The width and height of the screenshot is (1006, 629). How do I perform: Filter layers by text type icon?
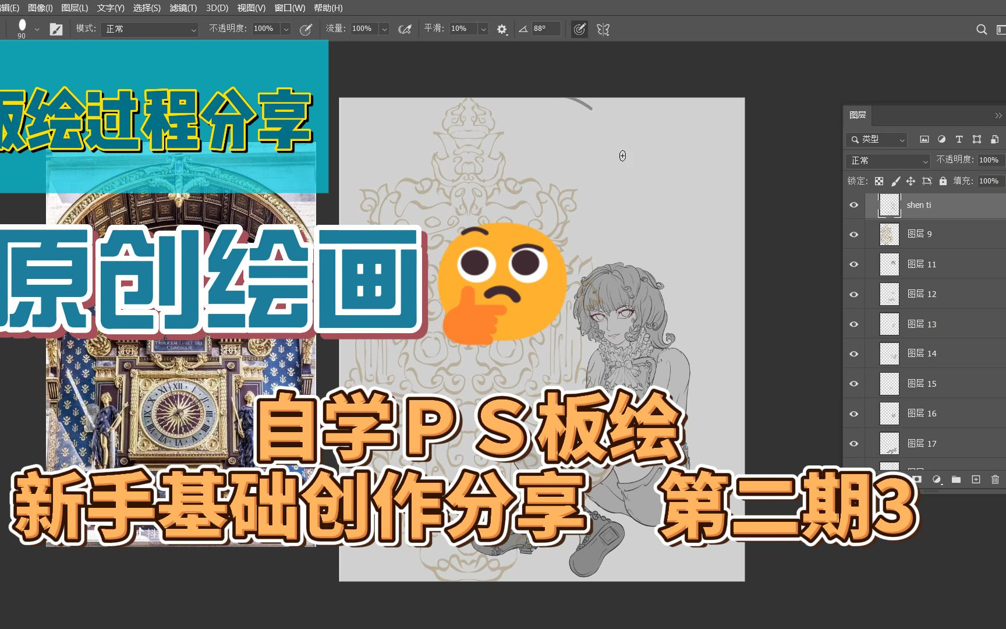(959, 139)
